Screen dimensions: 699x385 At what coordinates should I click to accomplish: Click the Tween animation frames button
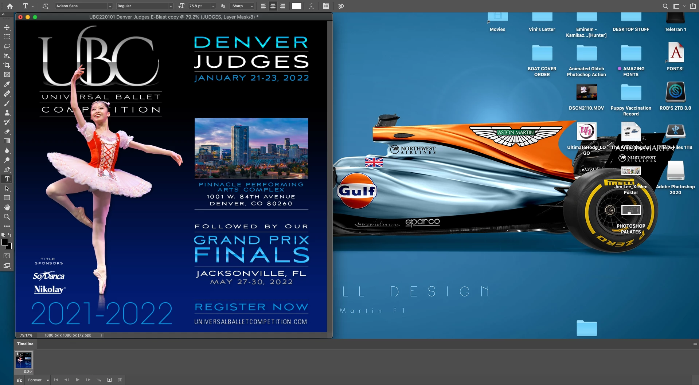pos(99,380)
